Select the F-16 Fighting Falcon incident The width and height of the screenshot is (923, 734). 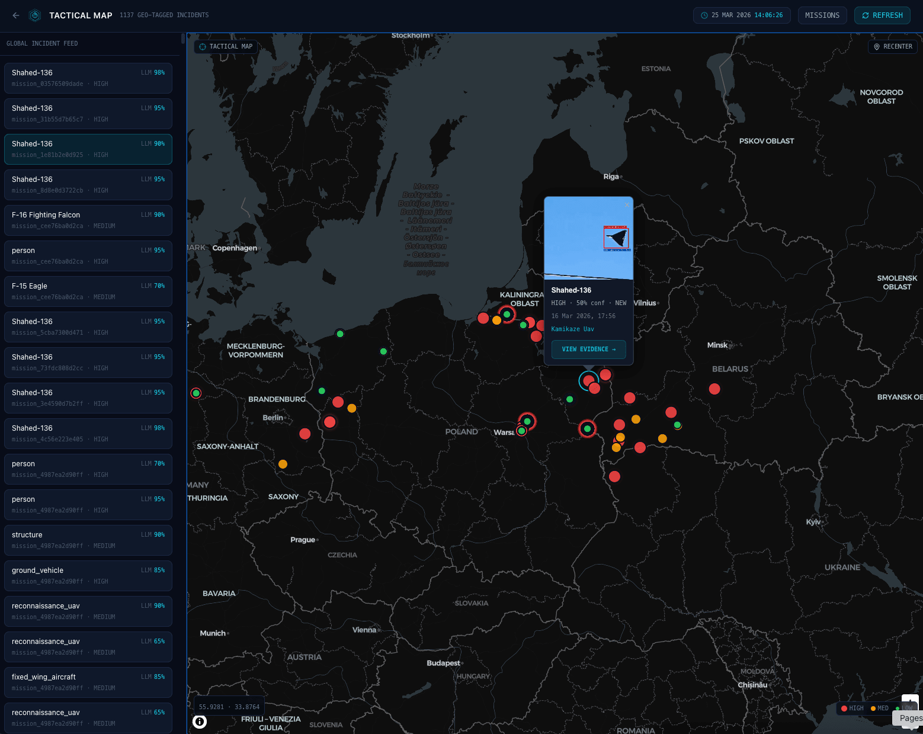[88, 220]
